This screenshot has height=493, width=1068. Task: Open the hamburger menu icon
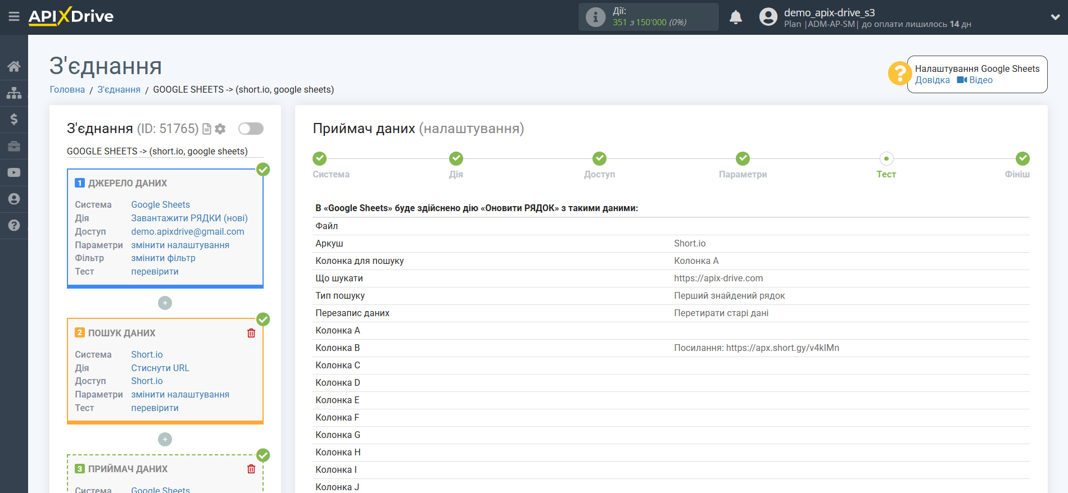(14, 17)
